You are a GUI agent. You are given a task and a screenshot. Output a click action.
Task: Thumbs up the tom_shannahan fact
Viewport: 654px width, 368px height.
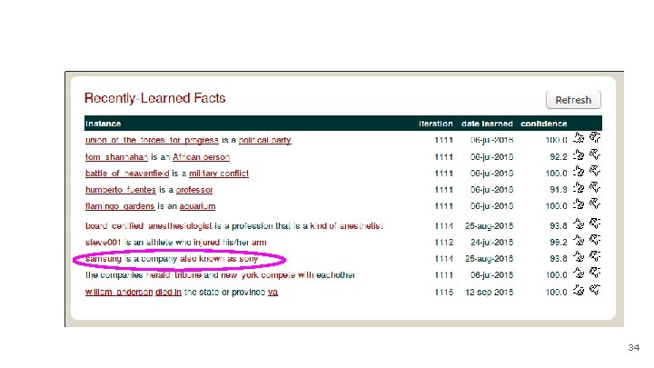tap(579, 155)
